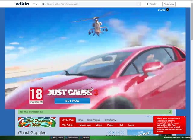The height and width of the screenshot is (140, 193).
Task: Close the red Terms of Use notice
Action: 185,117
